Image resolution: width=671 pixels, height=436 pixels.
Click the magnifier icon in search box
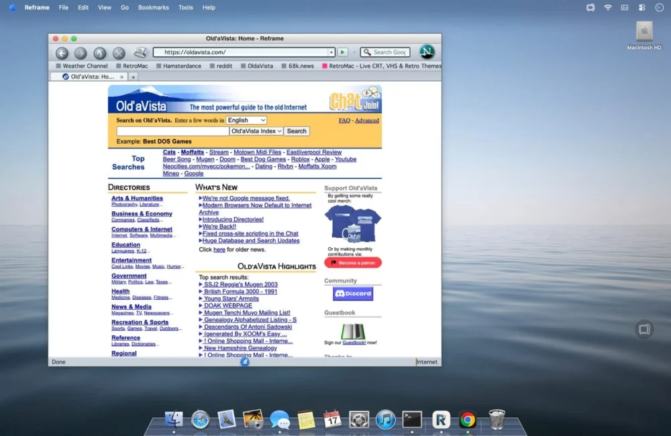click(367, 52)
